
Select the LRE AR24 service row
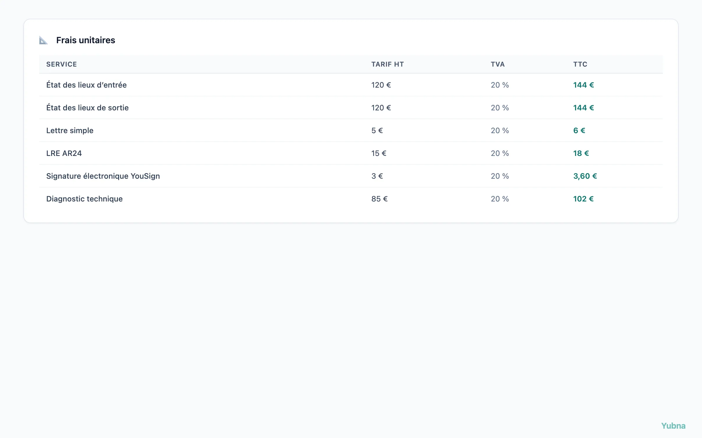(351, 153)
